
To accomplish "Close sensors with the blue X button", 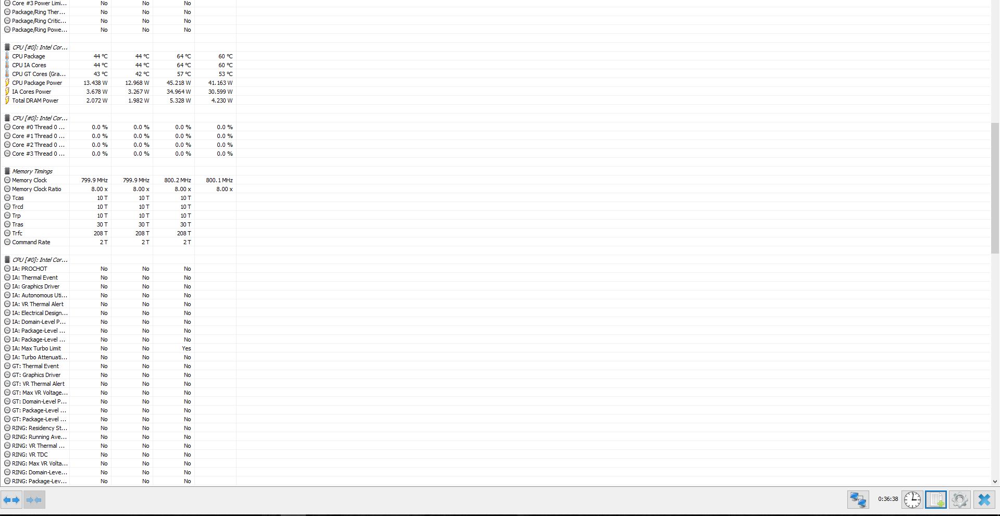I will (984, 500).
